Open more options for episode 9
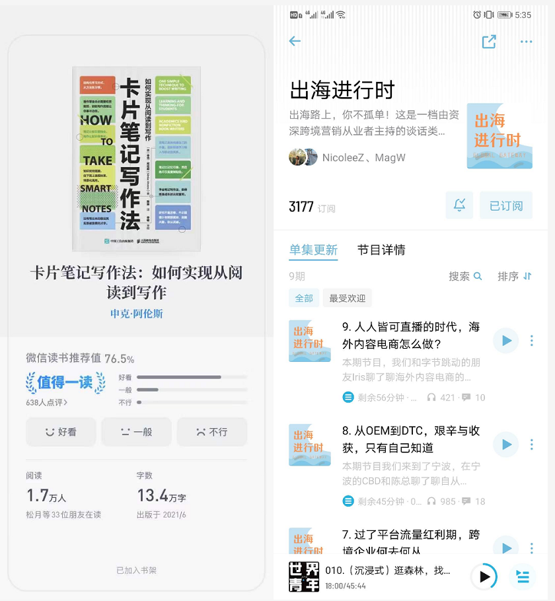 pyautogui.click(x=531, y=340)
